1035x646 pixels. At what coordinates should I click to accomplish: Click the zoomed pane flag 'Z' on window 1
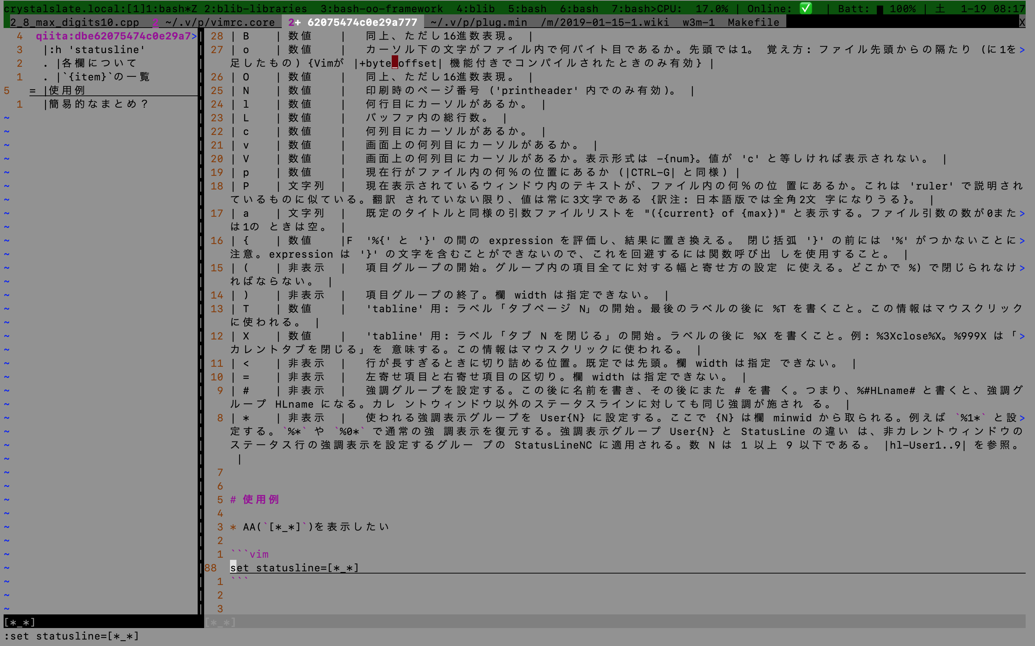194,8
